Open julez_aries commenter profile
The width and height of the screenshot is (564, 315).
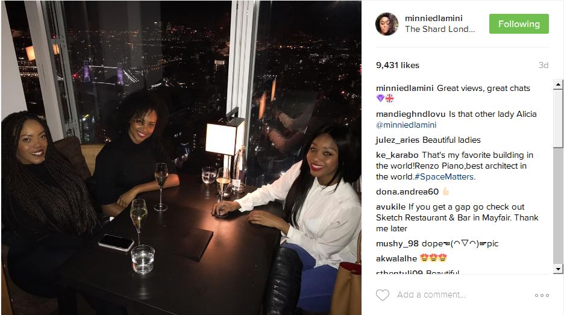click(398, 140)
